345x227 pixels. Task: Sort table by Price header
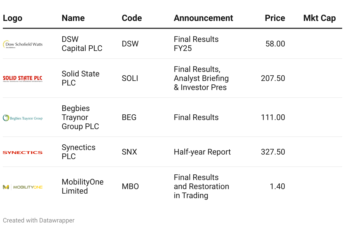pos(275,18)
